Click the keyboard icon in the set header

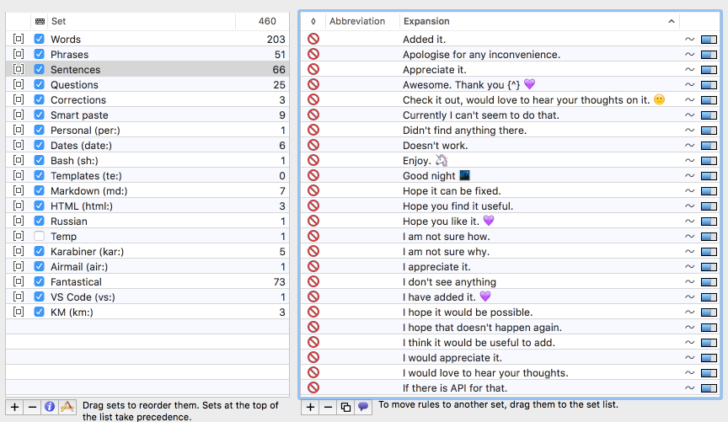pos(40,21)
